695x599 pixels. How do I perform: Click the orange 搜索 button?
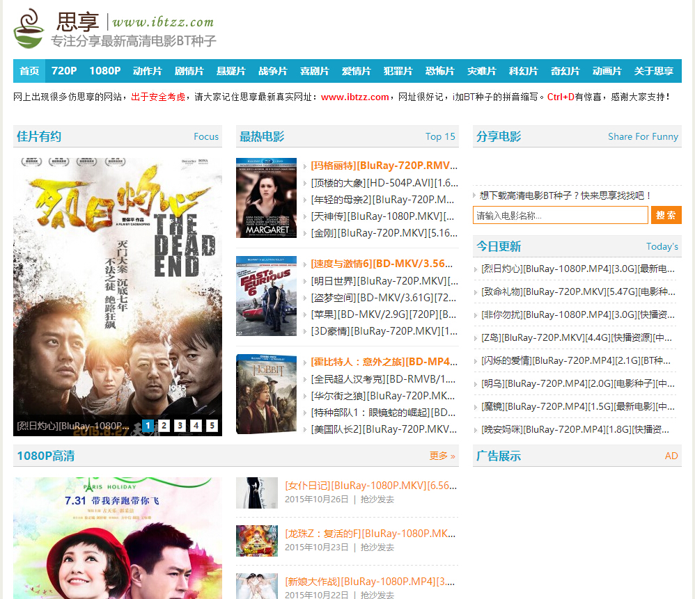click(666, 215)
